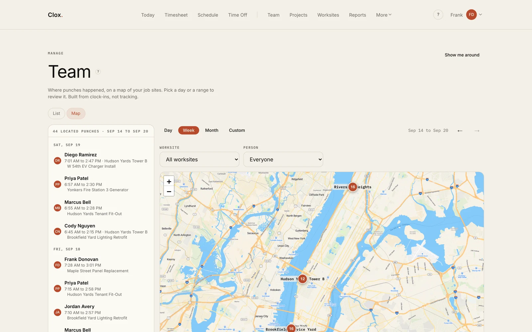Navigate to Worksites
Image resolution: width=532 pixels, height=332 pixels.
coord(328,15)
